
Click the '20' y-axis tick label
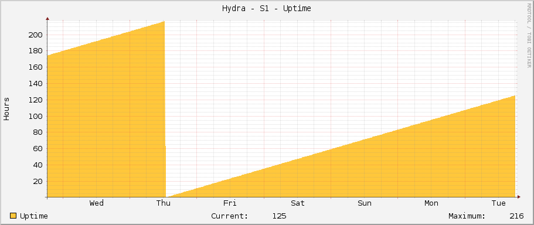click(38, 182)
